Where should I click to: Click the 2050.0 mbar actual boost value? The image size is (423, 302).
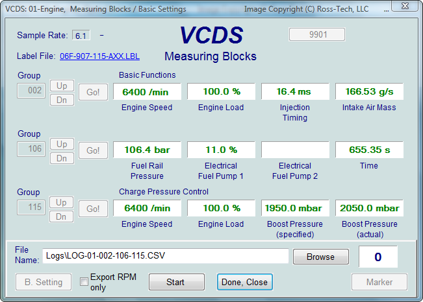point(369,208)
